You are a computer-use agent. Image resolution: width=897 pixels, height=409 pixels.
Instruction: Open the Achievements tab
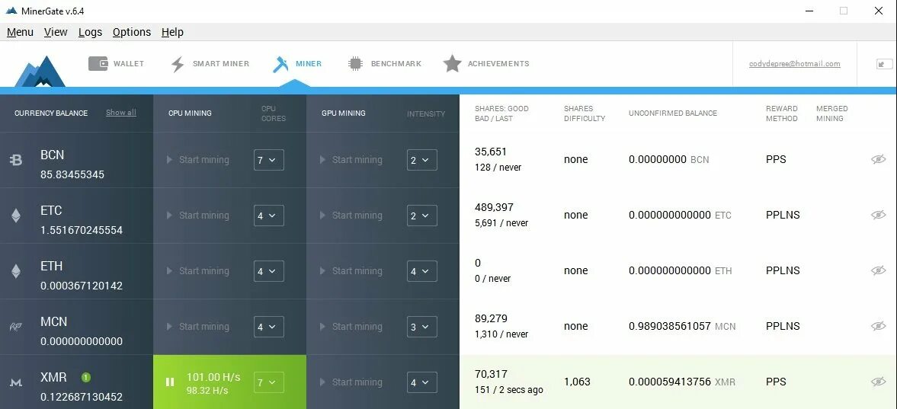485,63
